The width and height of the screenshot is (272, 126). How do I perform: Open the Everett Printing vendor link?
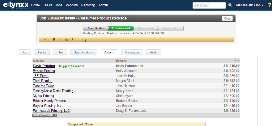(x=44, y=71)
